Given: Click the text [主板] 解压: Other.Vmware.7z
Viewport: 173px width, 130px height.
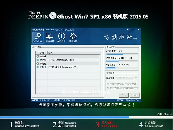Looking at the screenshot, I should (x=63, y=67).
